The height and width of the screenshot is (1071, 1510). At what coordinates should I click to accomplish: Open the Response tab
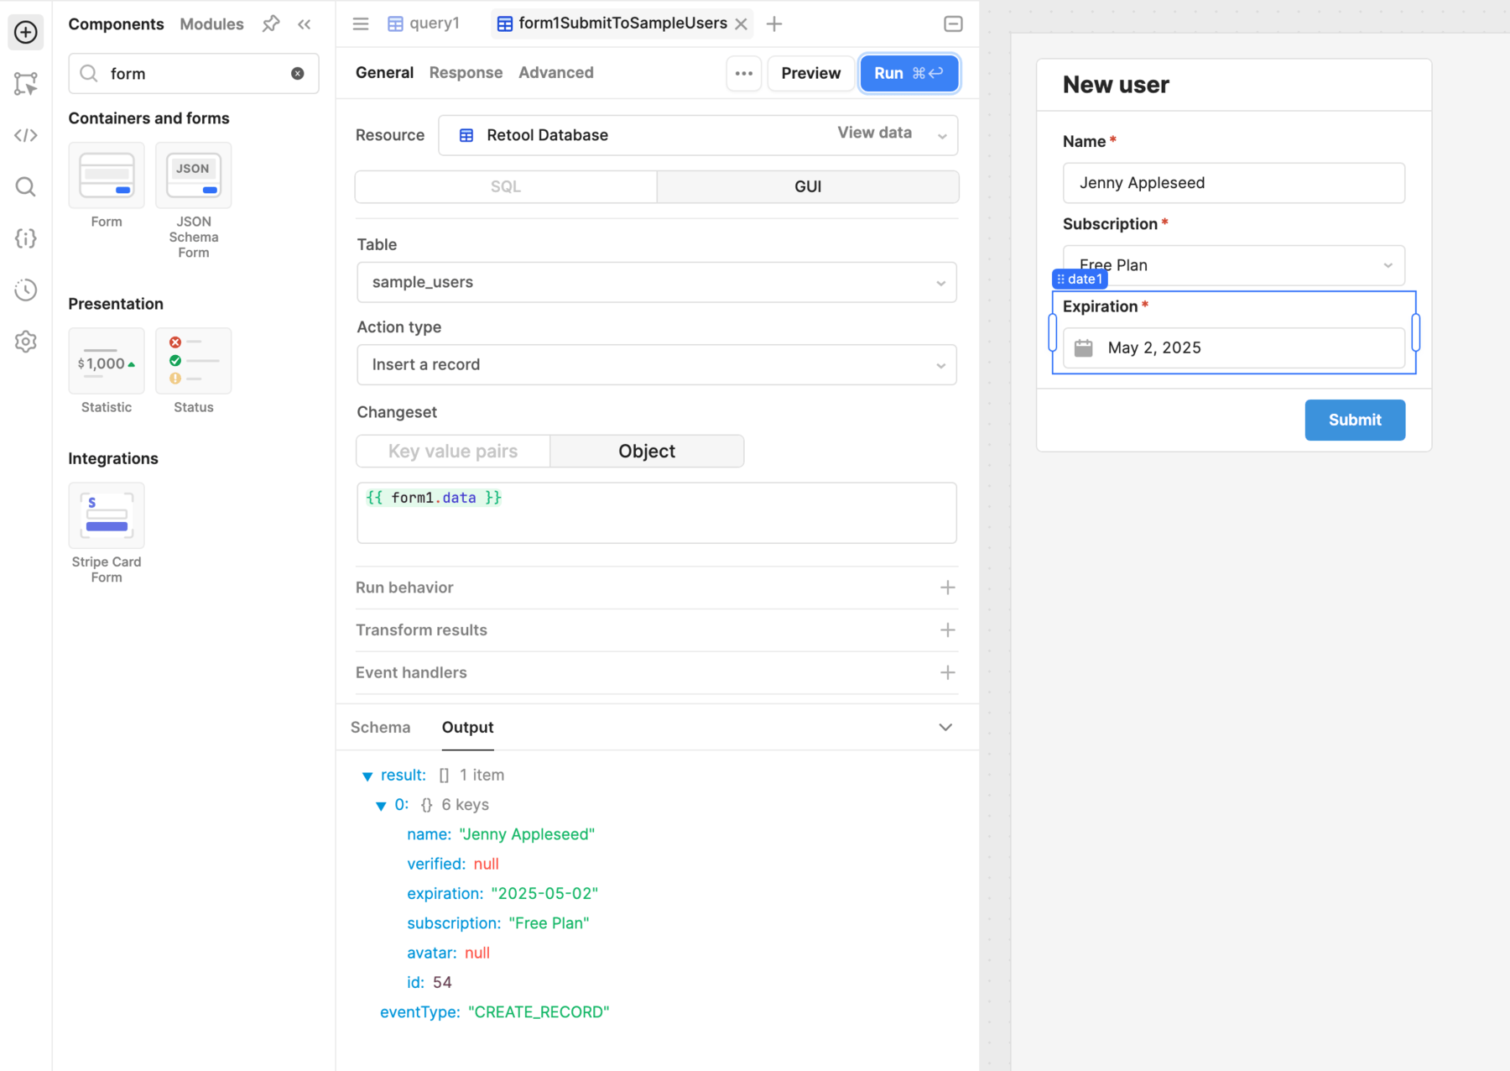coord(466,73)
